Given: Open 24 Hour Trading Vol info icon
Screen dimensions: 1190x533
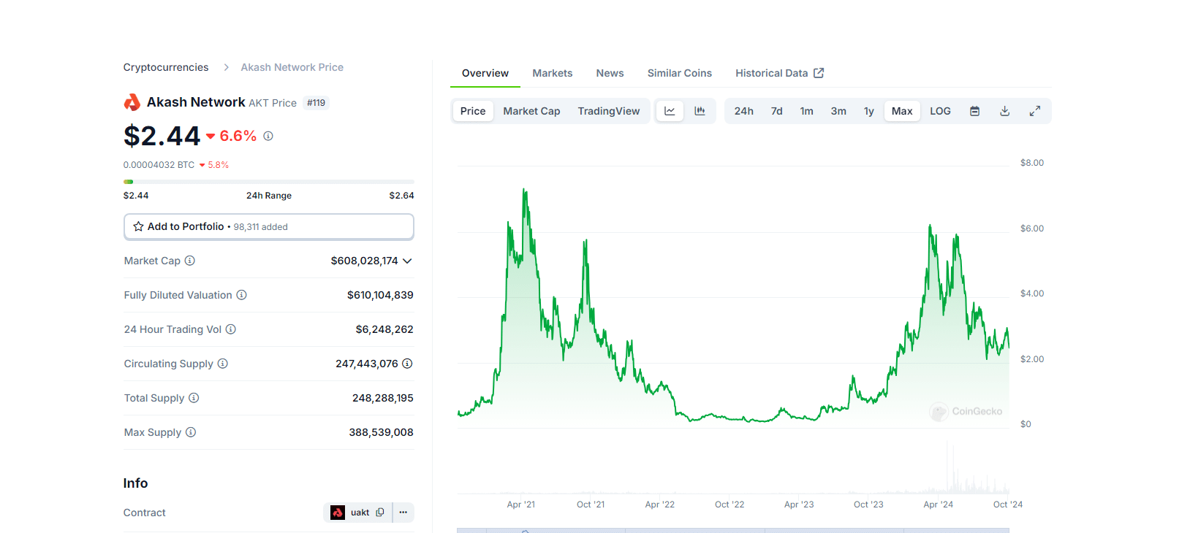Looking at the screenshot, I should pyautogui.click(x=231, y=329).
